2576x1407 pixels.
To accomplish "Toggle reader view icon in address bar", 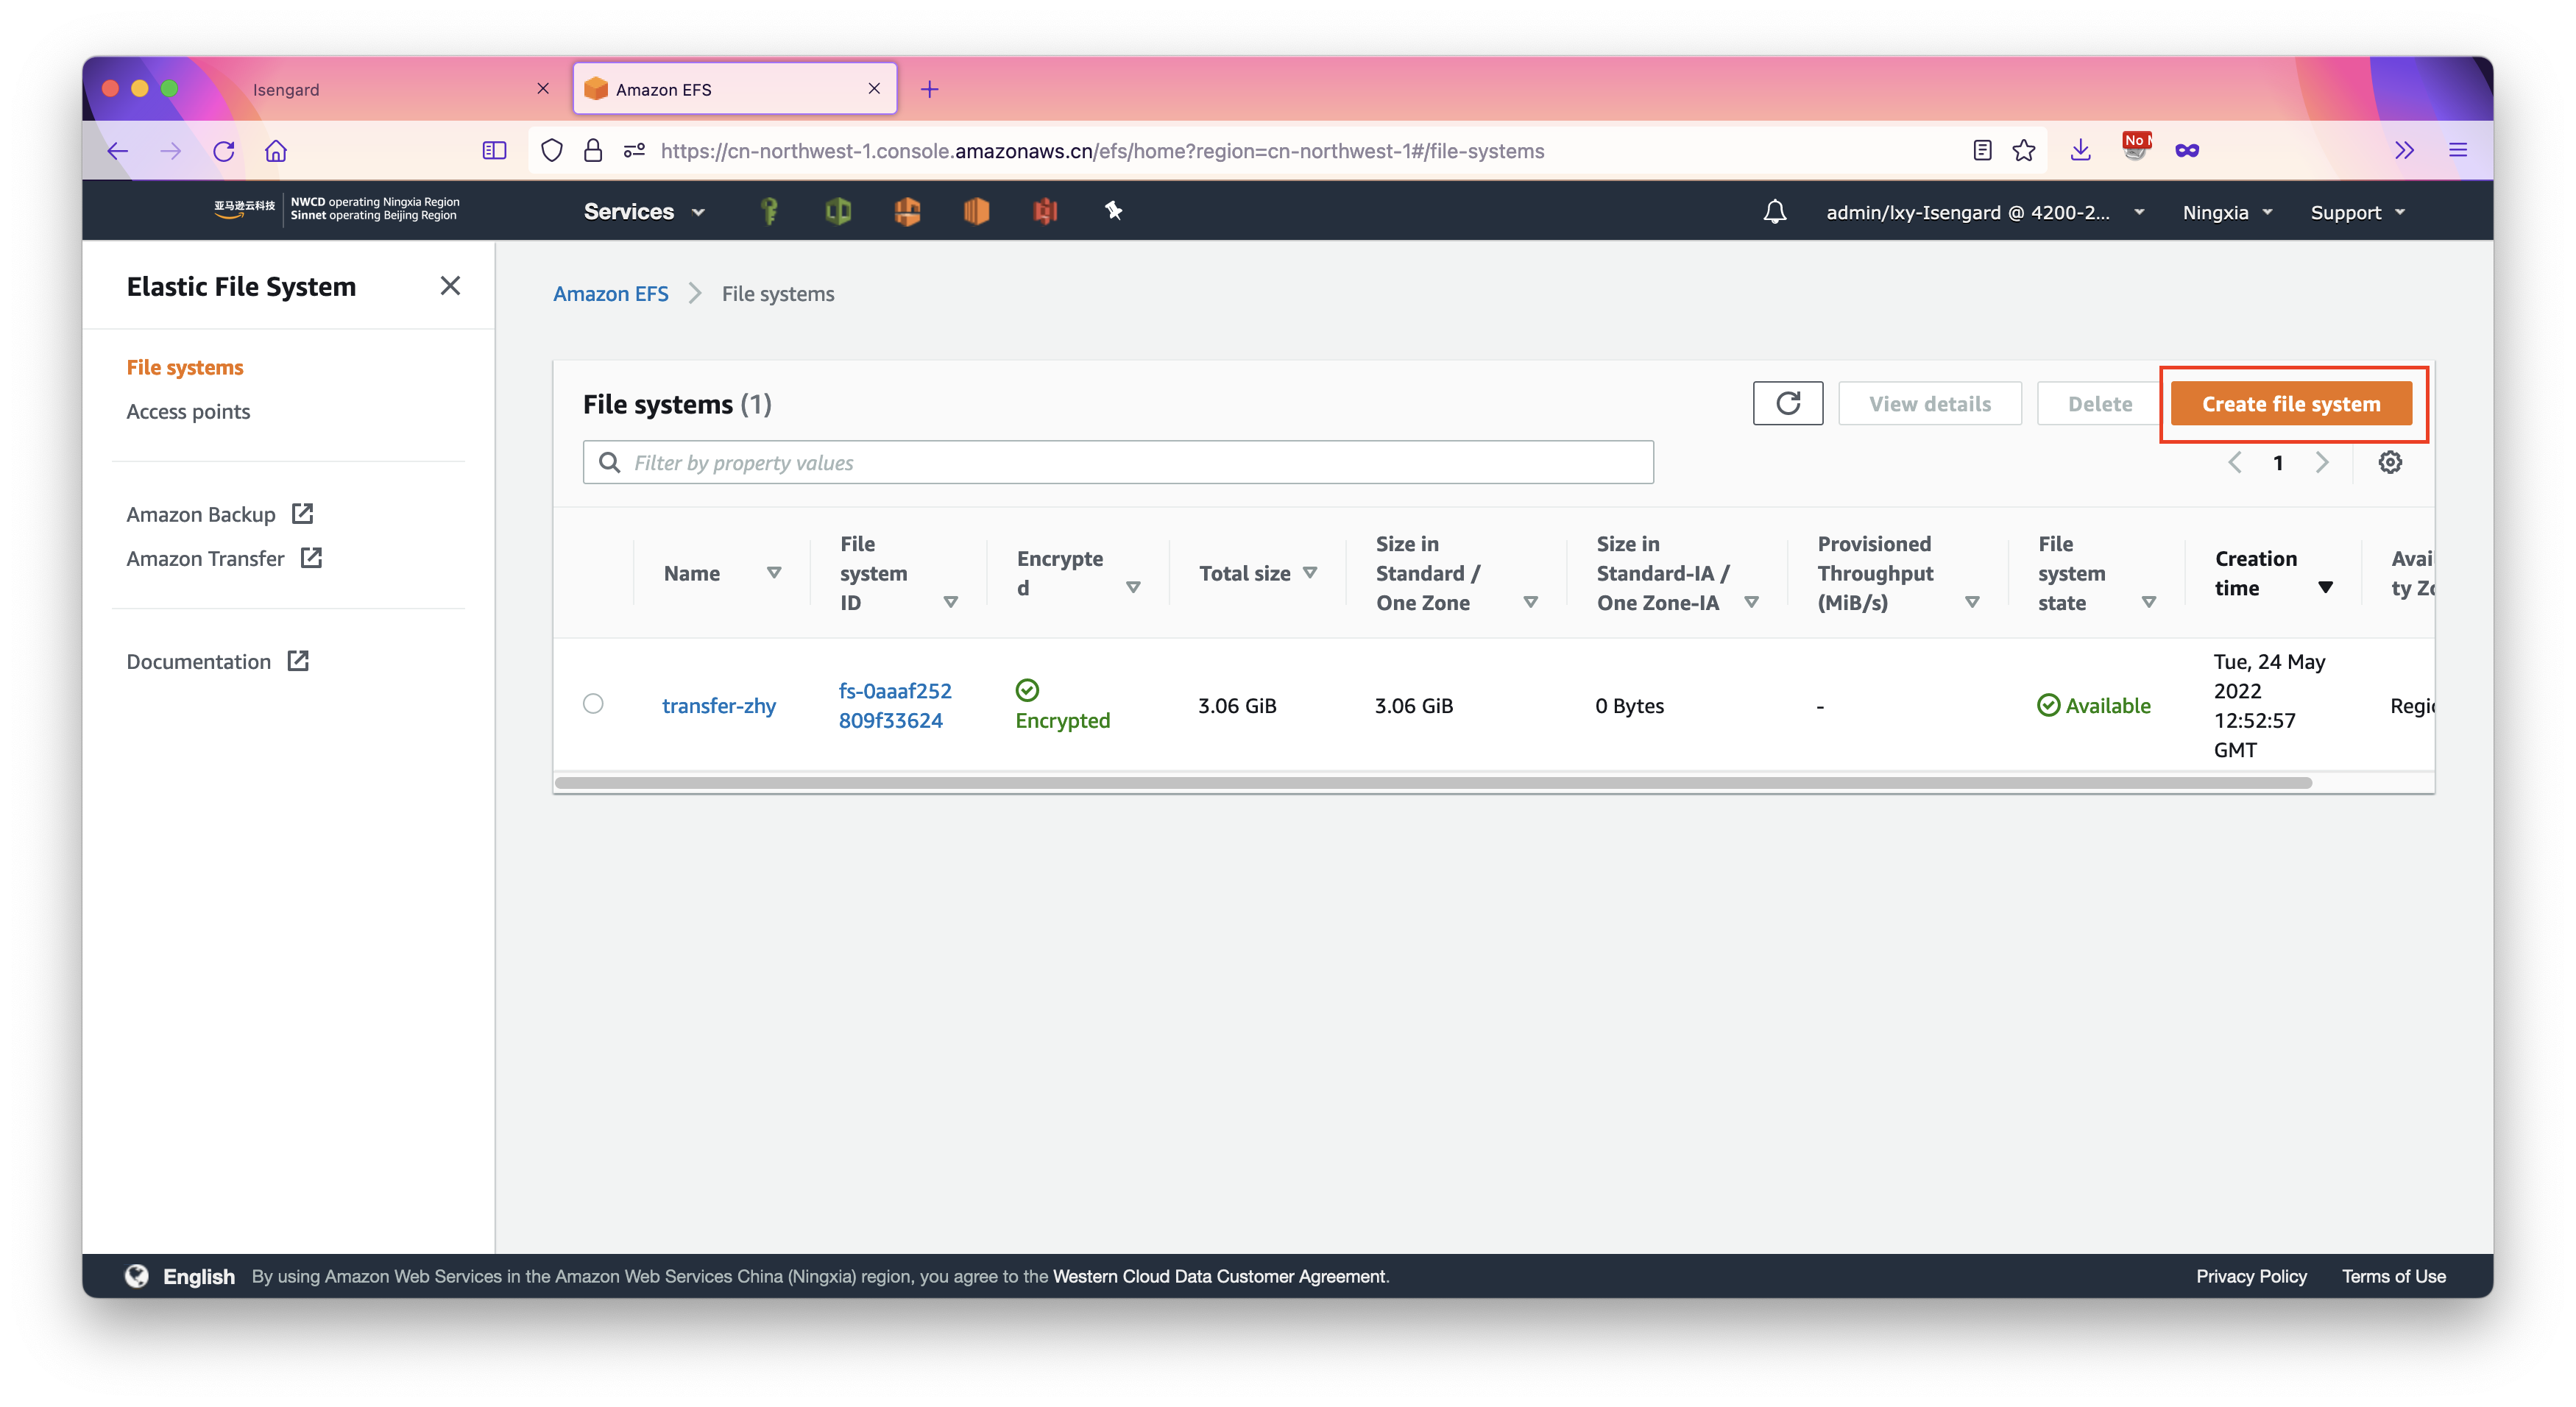I will coord(1982,151).
